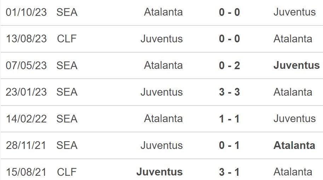The width and height of the screenshot is (323, 180).
Task: Click the SEA label for 23/01/23
Action: click(x=67, y=92)
